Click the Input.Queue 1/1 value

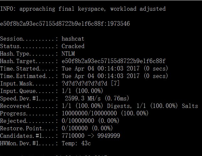tap(66, 91)
